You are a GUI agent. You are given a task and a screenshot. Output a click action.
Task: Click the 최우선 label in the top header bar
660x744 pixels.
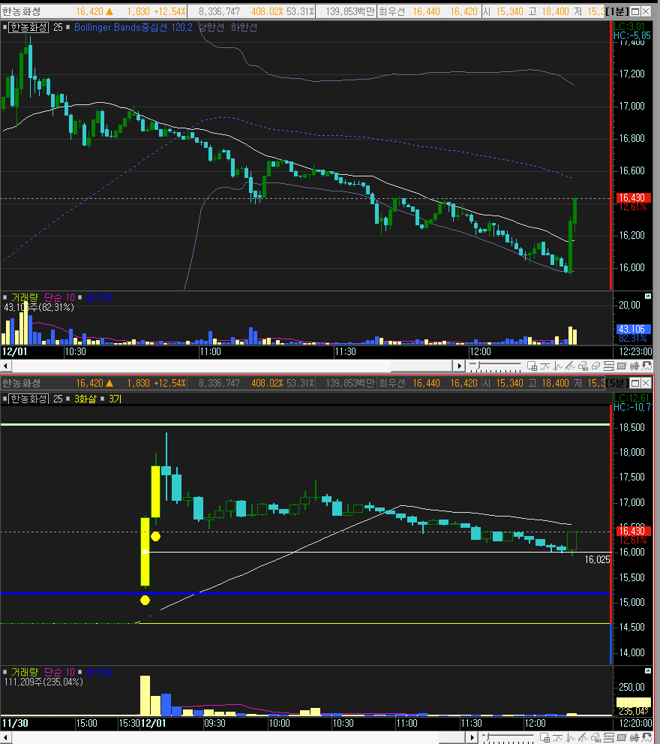pos(391,11)
